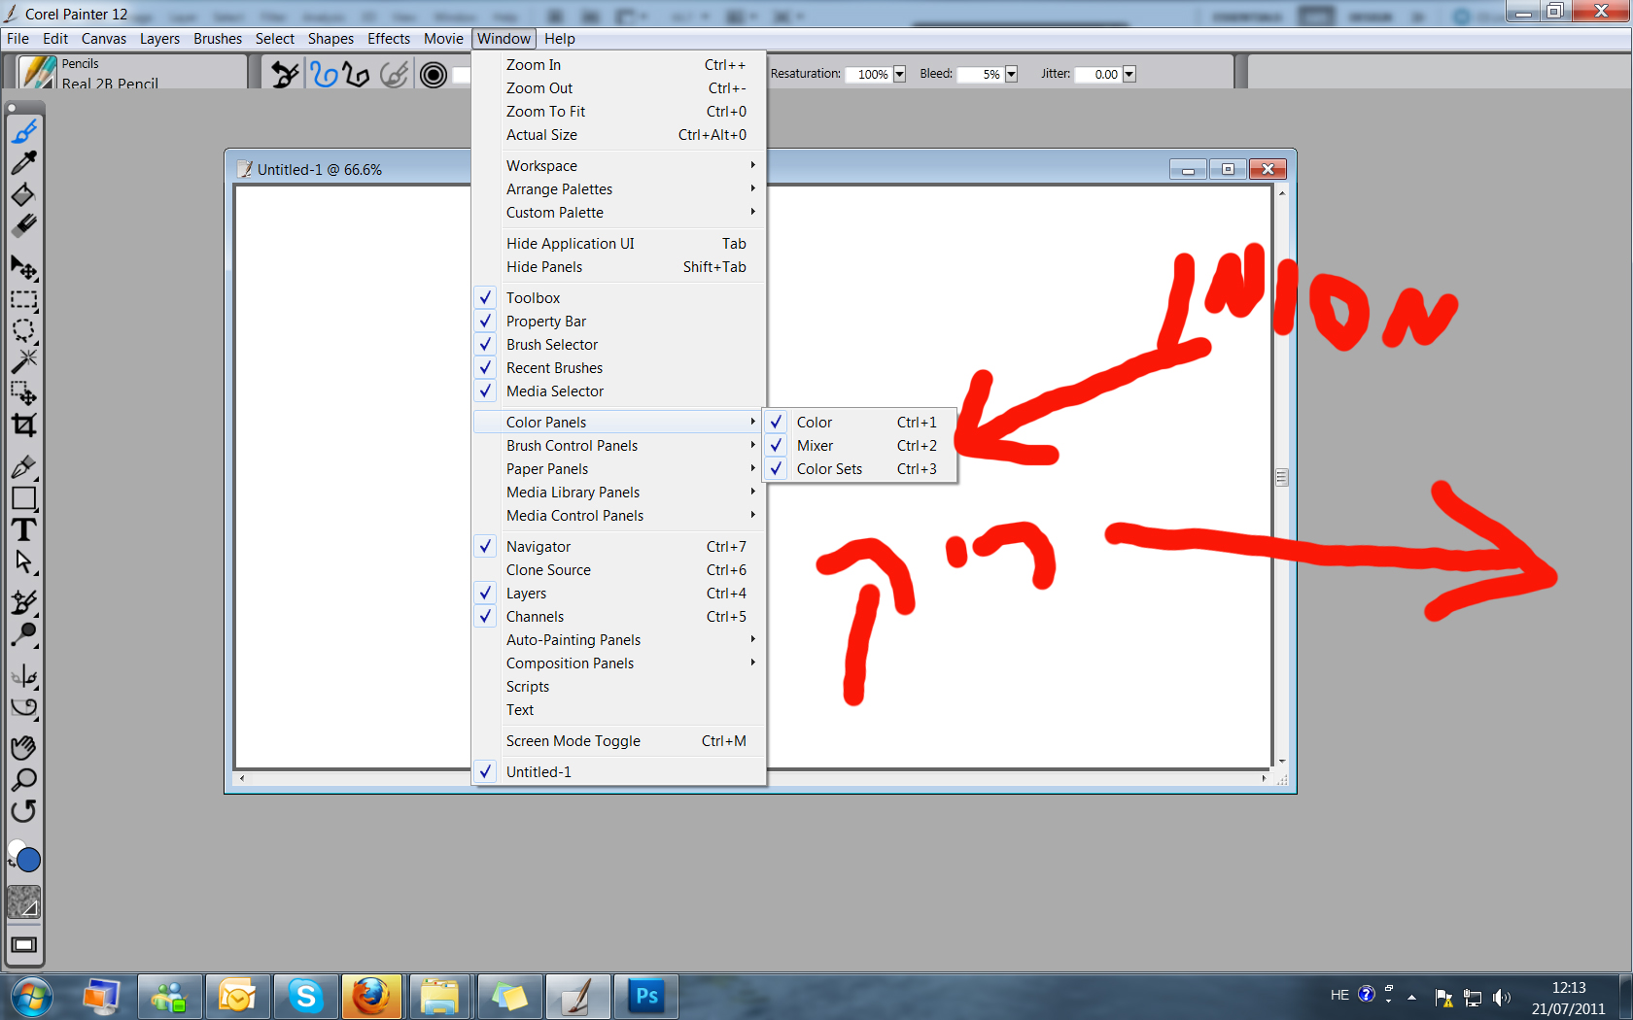Select the Magic Wand tool
Viewport: 1633px width, 1020px height.
pyautogui.click(x=24, y=361)
